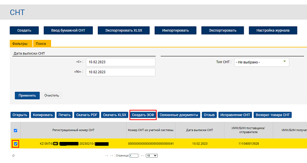The height and width of the screenshot is (163, 307).
Task: Tick the select-all checkbox in table header
Action: coord(15,130)
